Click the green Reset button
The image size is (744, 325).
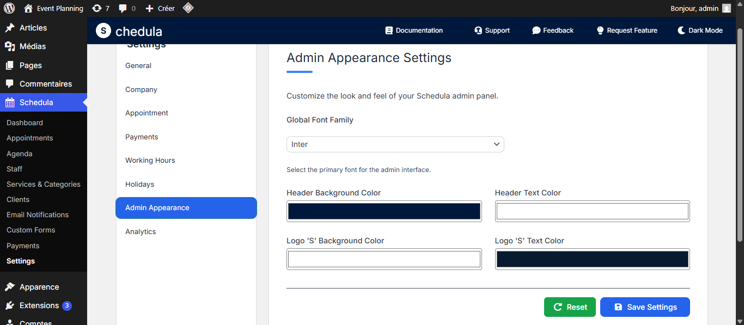click(x=570, y=307)
